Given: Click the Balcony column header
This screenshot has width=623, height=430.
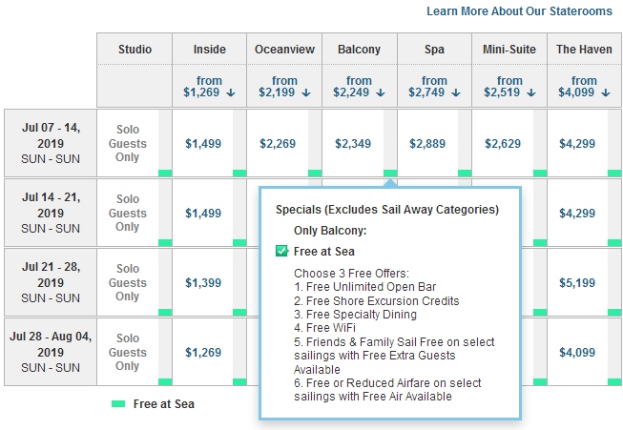Looking at the screenshot, I should (x=359, y=50).
